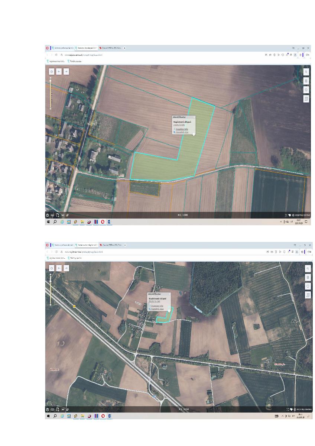This screenshot has height=446, width=315.
Task: Open Windows Start menu on upper taskbar
Action: tap(48, 222)
